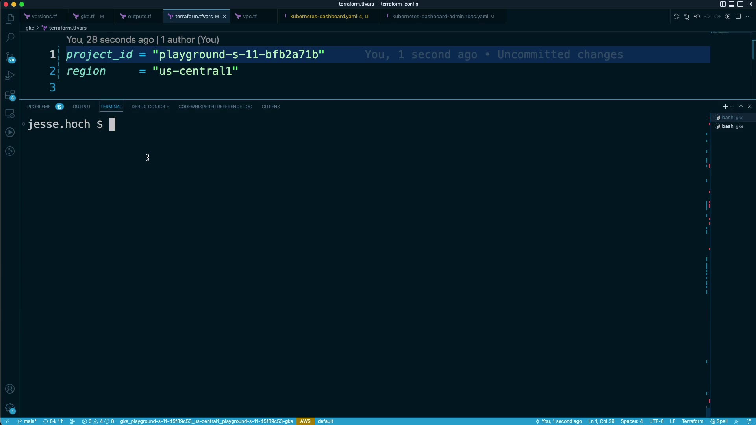Viewport: 756px width, 425px height.
Task: Toggle the bottom panel visibility
Action: [x=731, y=4]
